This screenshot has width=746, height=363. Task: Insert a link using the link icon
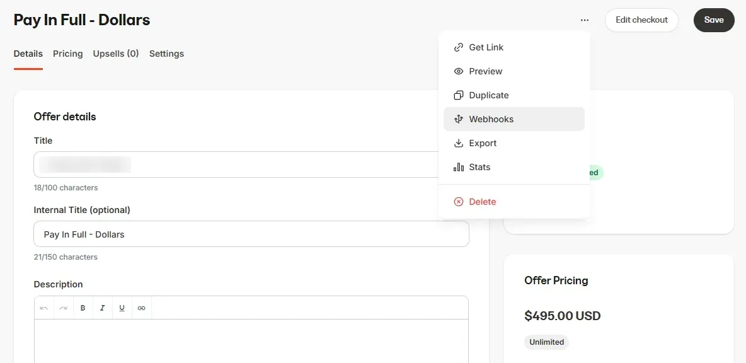[141, 308]
